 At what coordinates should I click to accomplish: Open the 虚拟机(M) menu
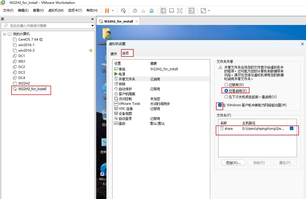56,10
